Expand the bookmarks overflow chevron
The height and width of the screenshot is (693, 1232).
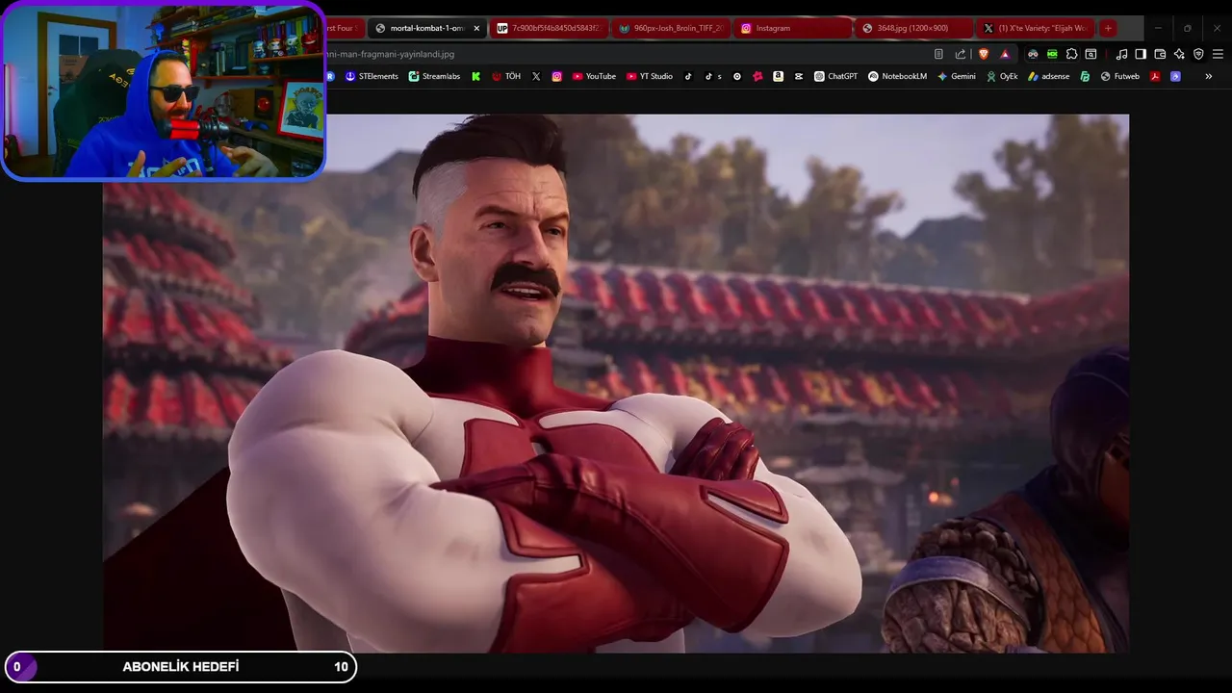point(1209,76)
